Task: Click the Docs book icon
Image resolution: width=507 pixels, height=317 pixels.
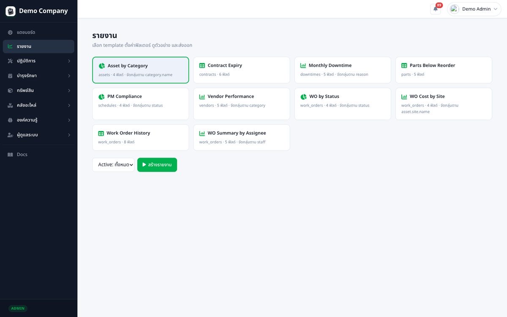Action: (10, 155)
